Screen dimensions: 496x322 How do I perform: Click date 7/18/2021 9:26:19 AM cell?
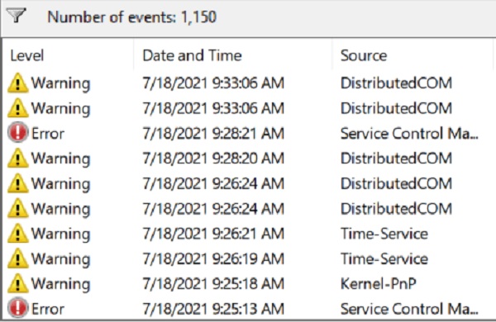tap(213, 258)
